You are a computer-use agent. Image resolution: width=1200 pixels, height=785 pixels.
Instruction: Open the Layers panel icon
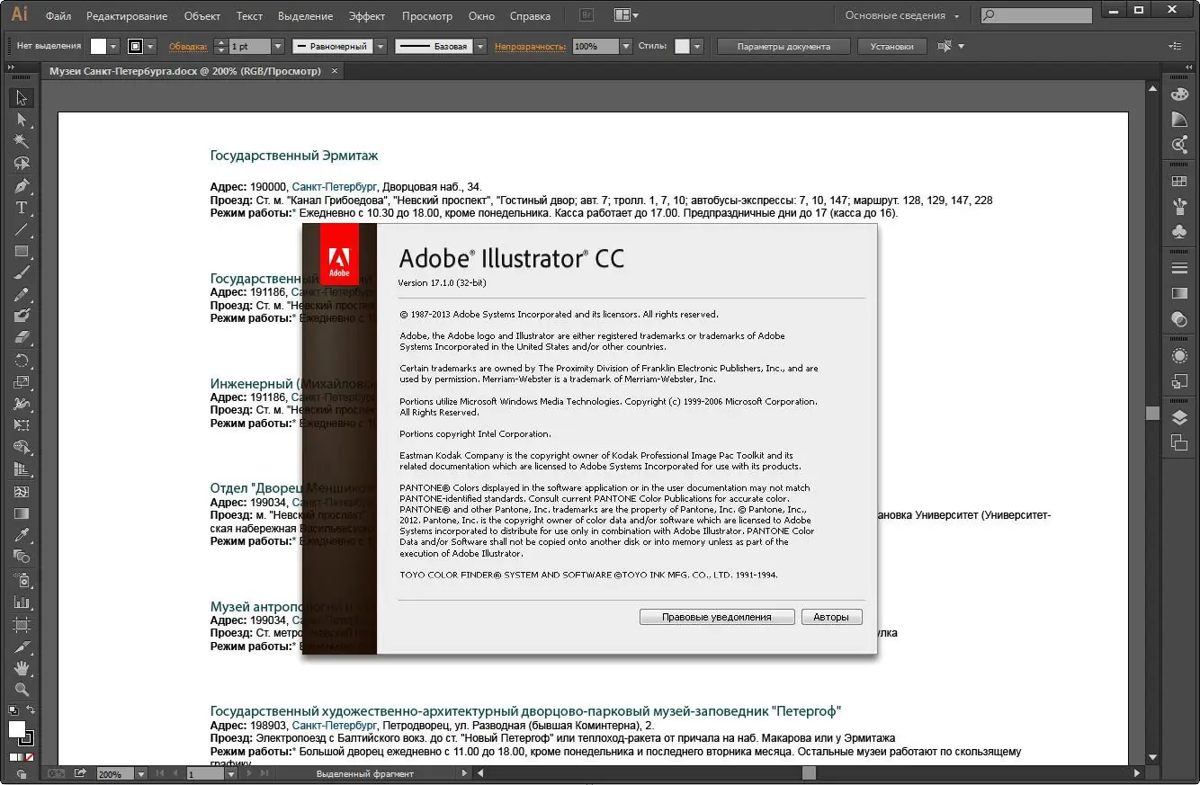click(1179, 417)
